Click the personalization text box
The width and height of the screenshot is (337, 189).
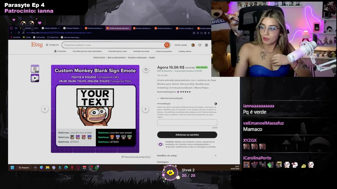(x=187, y=122)
